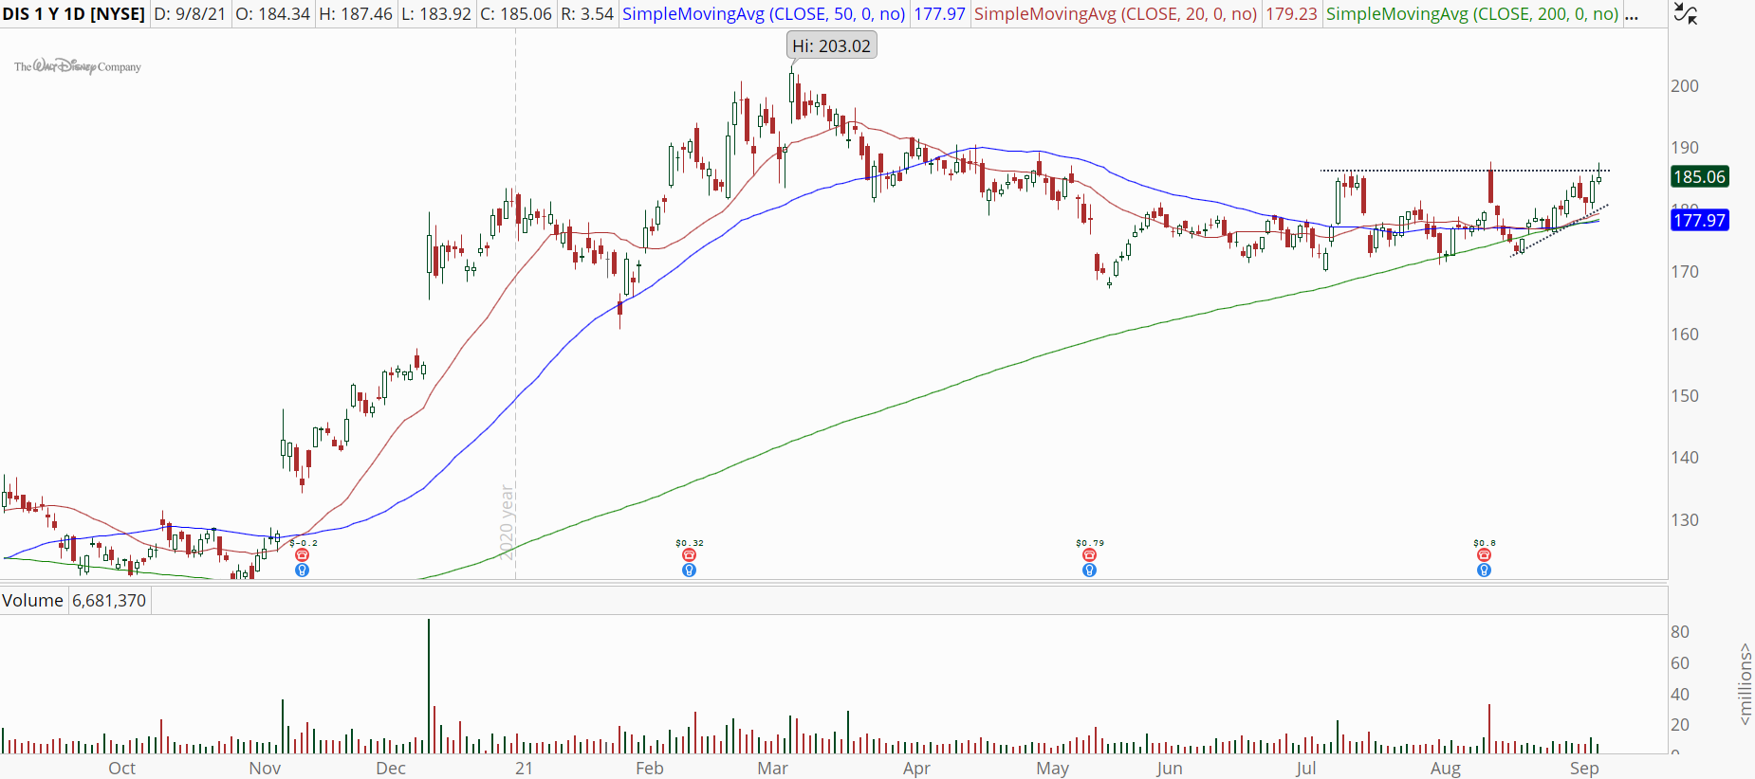Click the 'R: 3.54' range value
This screenshot has height=779, width=1755.
pos(587,14)
